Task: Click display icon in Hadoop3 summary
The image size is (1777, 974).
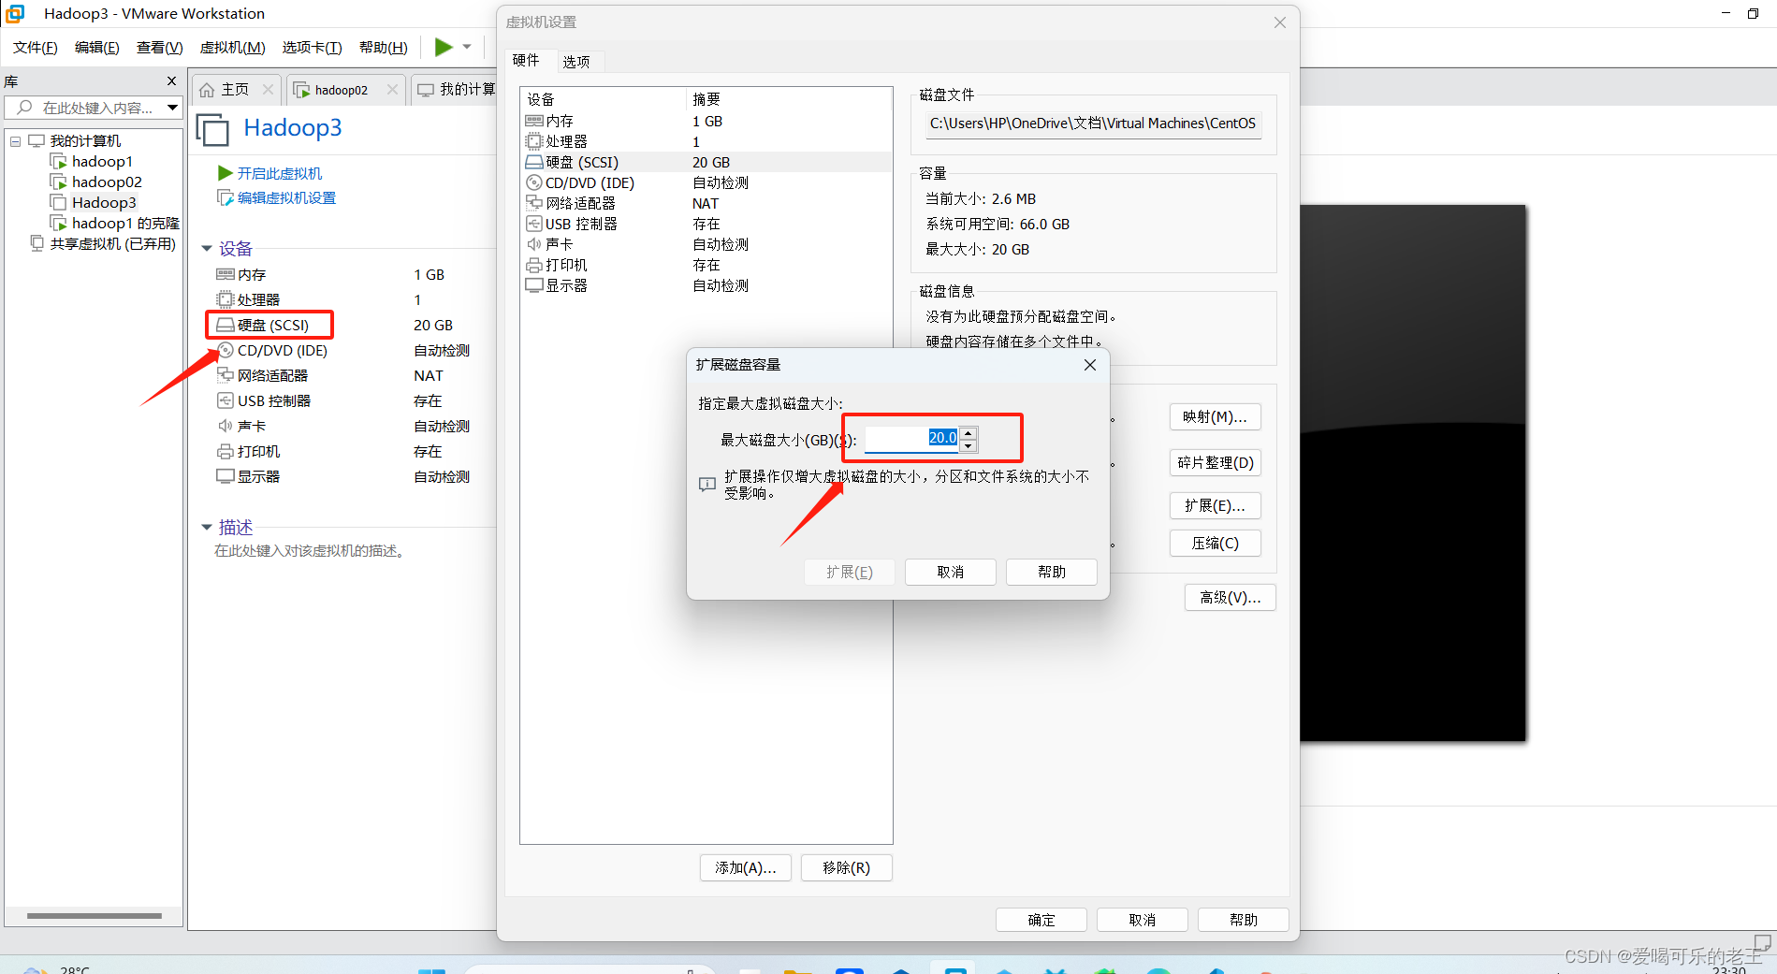Action: (x=226, y=476)
